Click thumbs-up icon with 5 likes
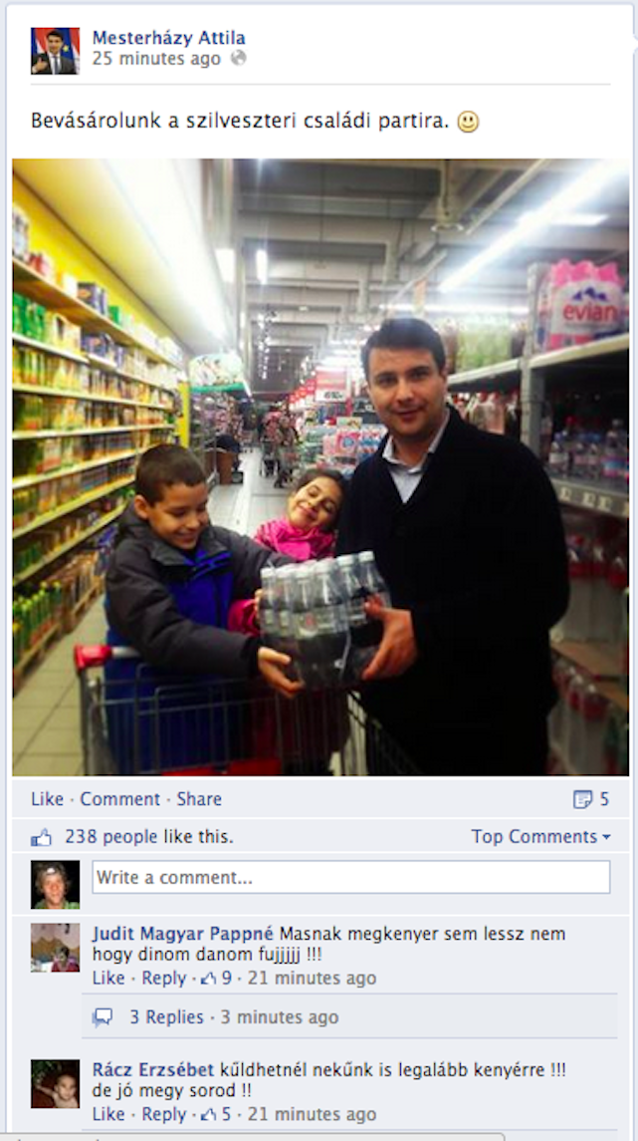The width and height of the screenshot is (638, 1141). 209,1114
